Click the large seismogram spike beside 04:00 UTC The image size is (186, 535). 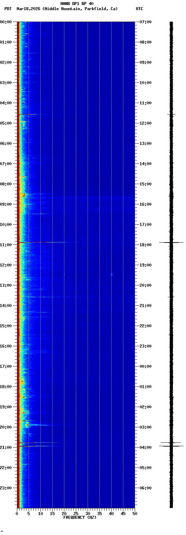coord(171,446)
